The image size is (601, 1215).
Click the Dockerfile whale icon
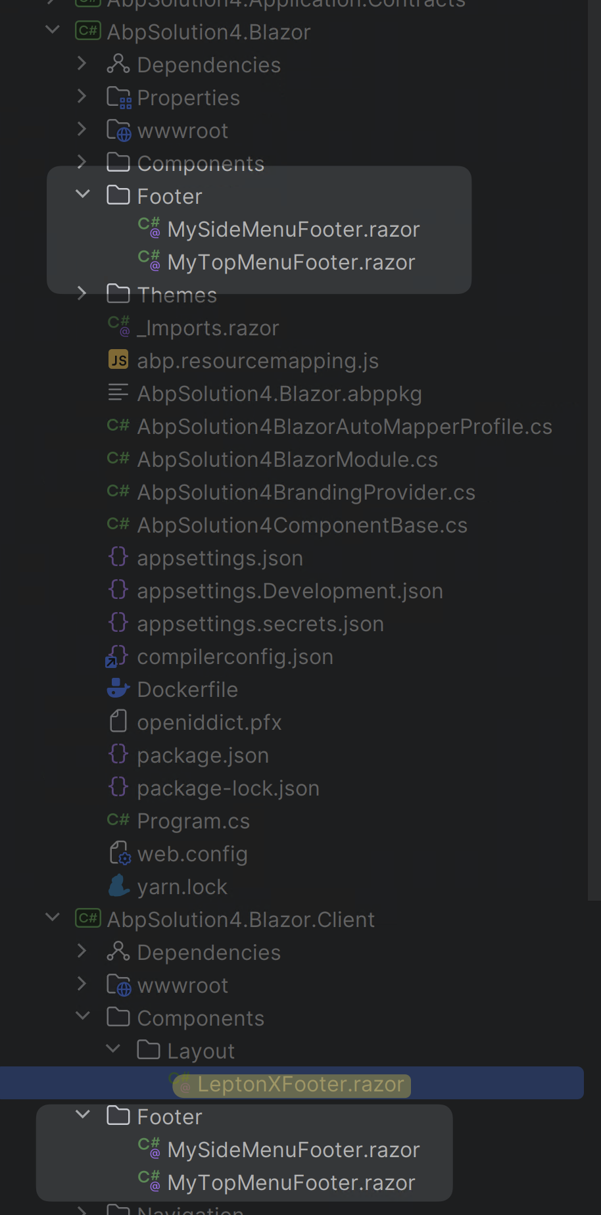(118, 688)
